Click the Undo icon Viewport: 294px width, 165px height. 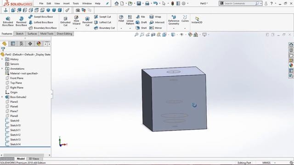pyautogui.click(x=155, y=3)
